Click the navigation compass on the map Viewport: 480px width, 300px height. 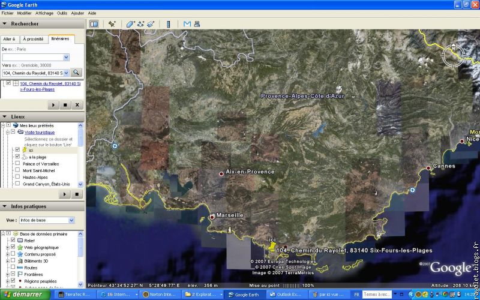453,56
